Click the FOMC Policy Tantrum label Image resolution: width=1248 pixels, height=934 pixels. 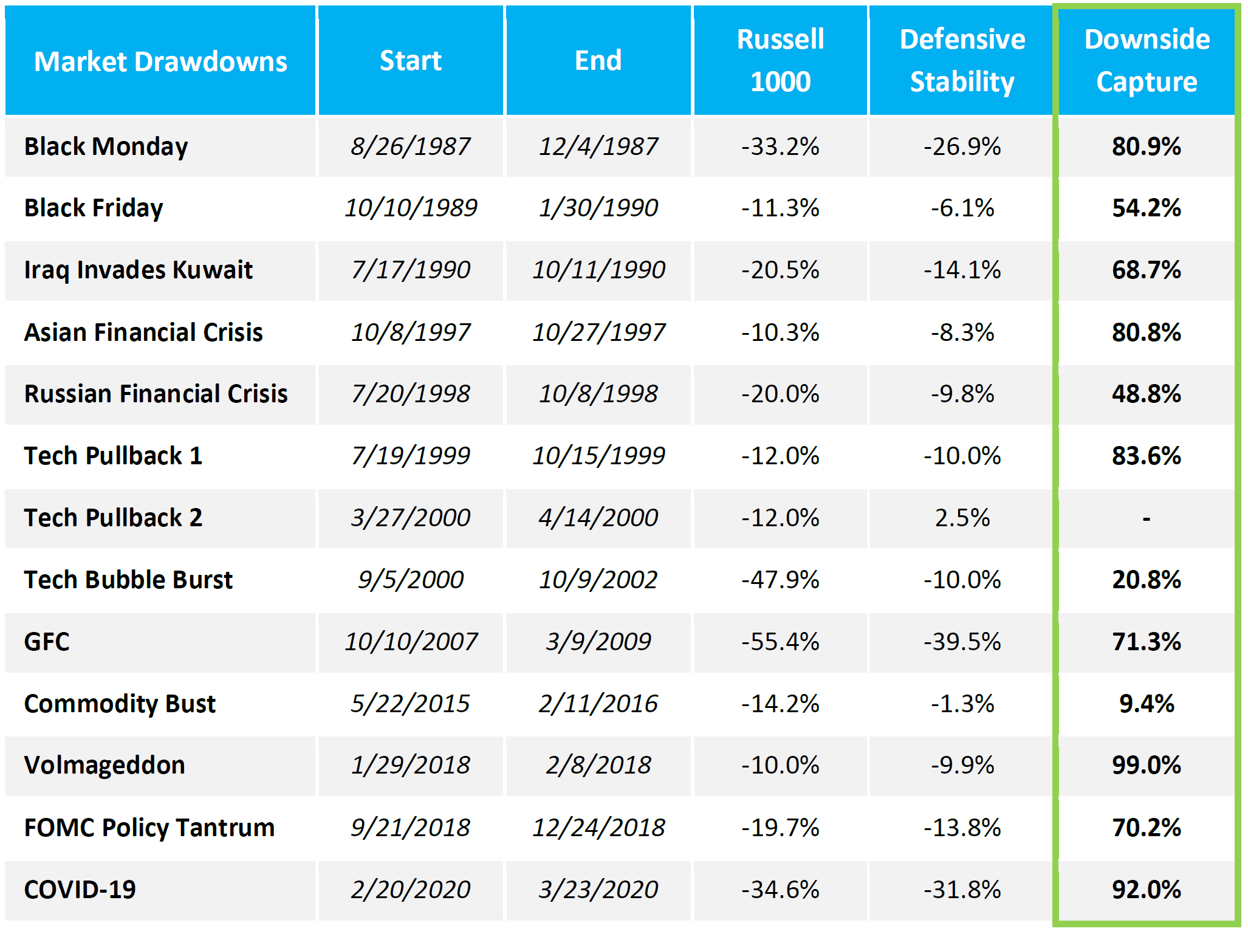point(149,828)
